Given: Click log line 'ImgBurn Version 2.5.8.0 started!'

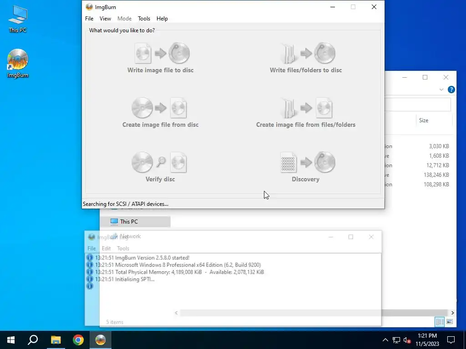Looking at the screenshot, I should click(x=142, y=258).
